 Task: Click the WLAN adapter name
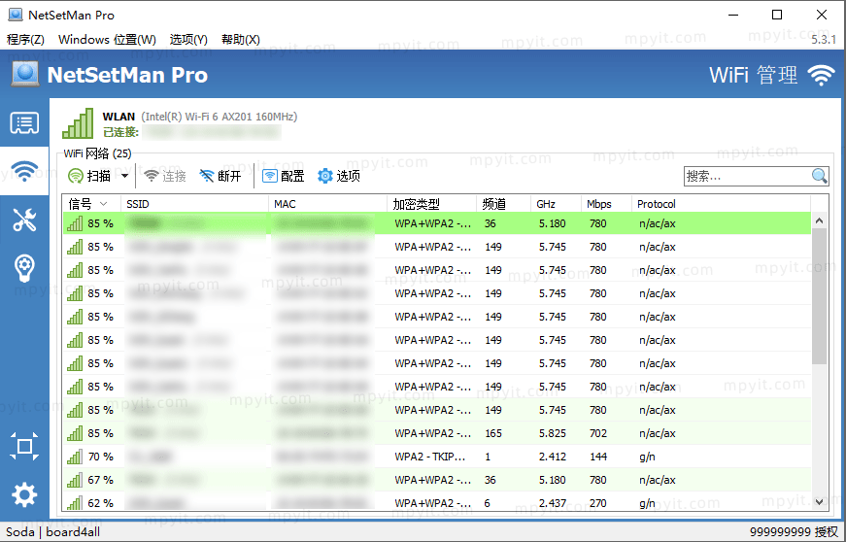[x=118, y=117]
